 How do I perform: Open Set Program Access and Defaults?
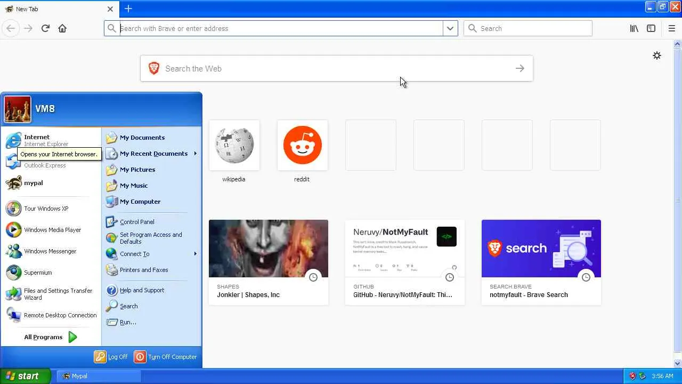(x=151, y=238)
